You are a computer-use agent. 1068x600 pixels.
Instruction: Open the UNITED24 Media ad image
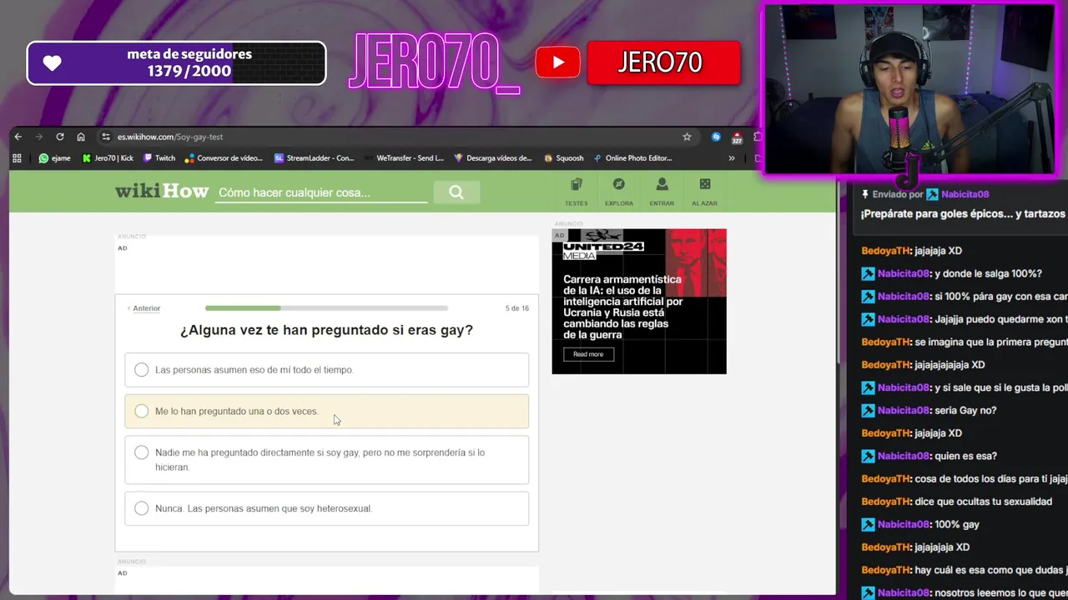[x=639, y=301]
